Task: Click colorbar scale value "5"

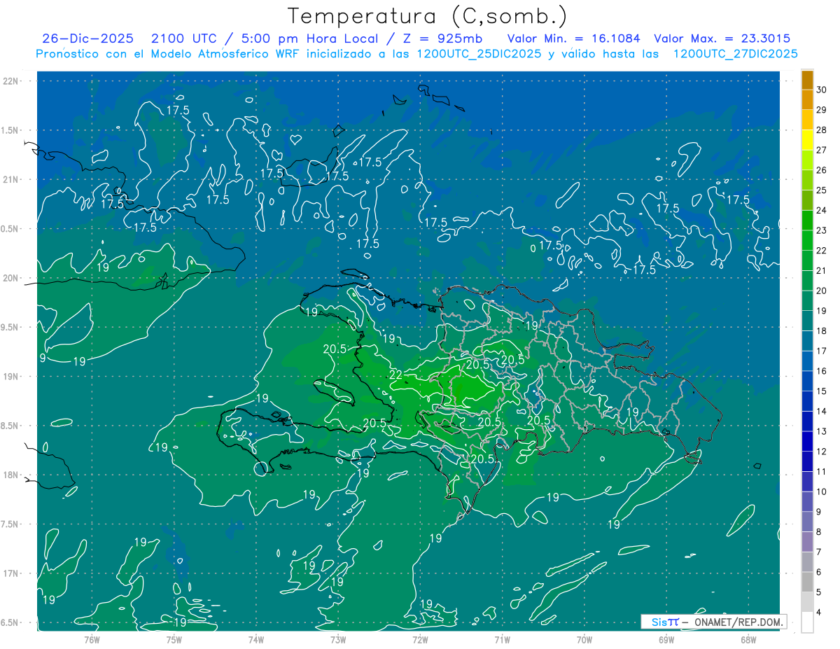Action: pos(820,592)
